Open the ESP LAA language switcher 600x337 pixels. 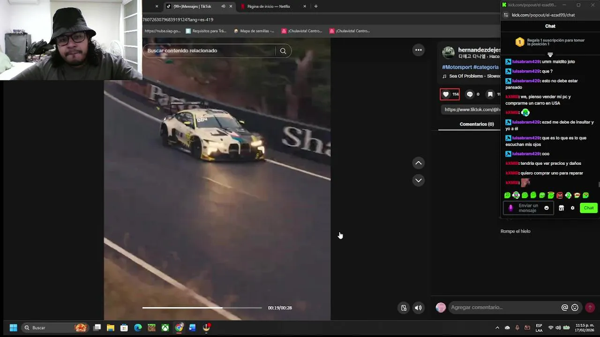click(x=539, y=328)
